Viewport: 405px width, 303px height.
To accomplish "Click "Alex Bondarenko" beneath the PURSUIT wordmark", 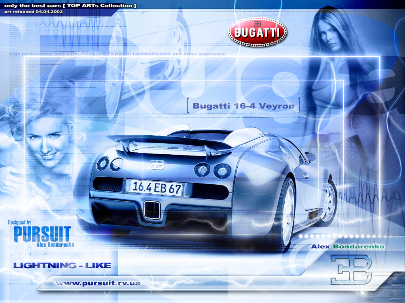I will tap(55, 245).
